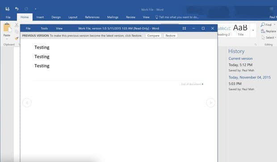The image size is (277, 162).
Task: Select the 5:03 PM history entry
Action: [235, 84]
